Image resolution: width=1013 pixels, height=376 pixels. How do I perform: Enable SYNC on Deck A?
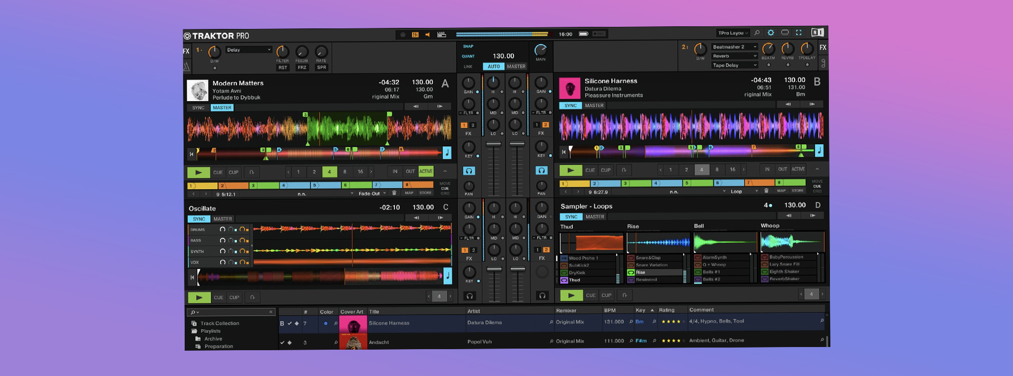(x=198, y=108)
